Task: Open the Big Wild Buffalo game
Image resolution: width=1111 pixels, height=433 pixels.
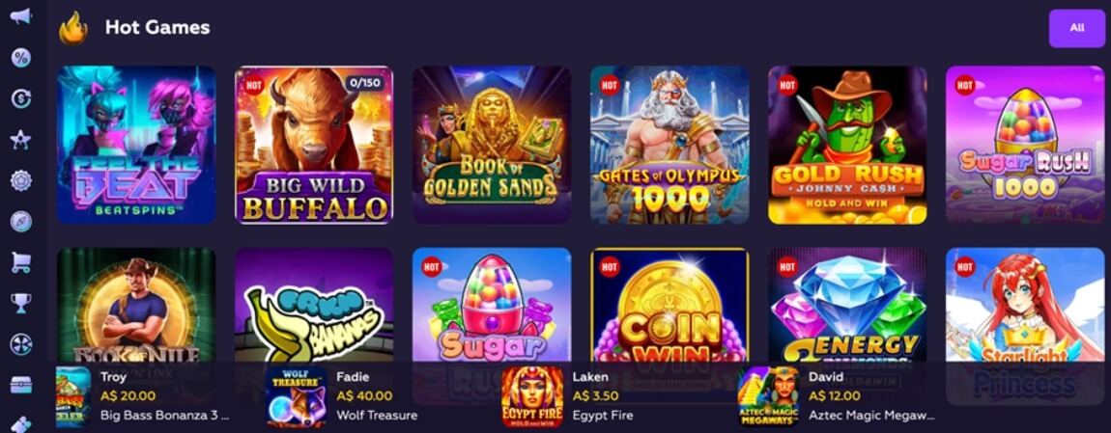Action: (x=314, y=145)
